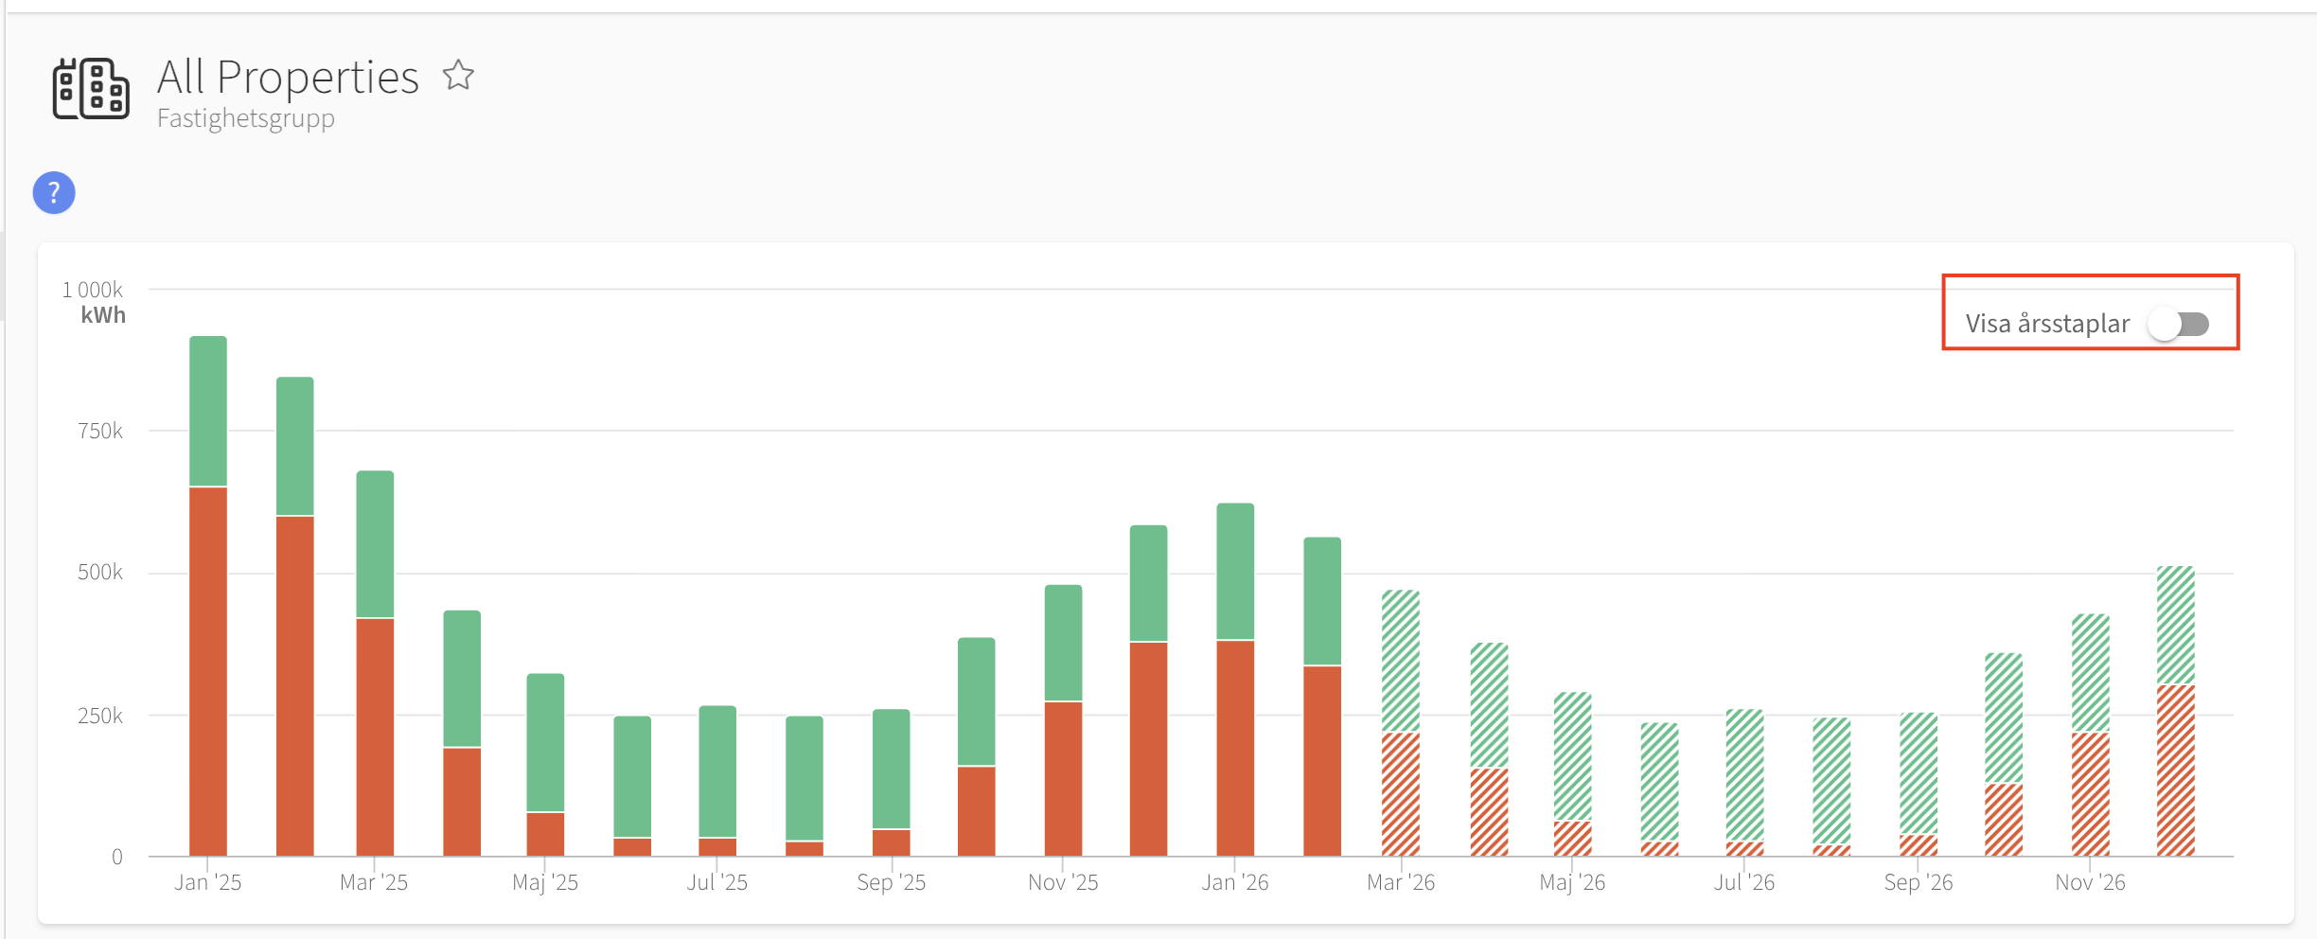Viewport: 2317px width, 939px height.
Task: Click the Maj '25 x-axis label
Action: [x=545, y=882]
